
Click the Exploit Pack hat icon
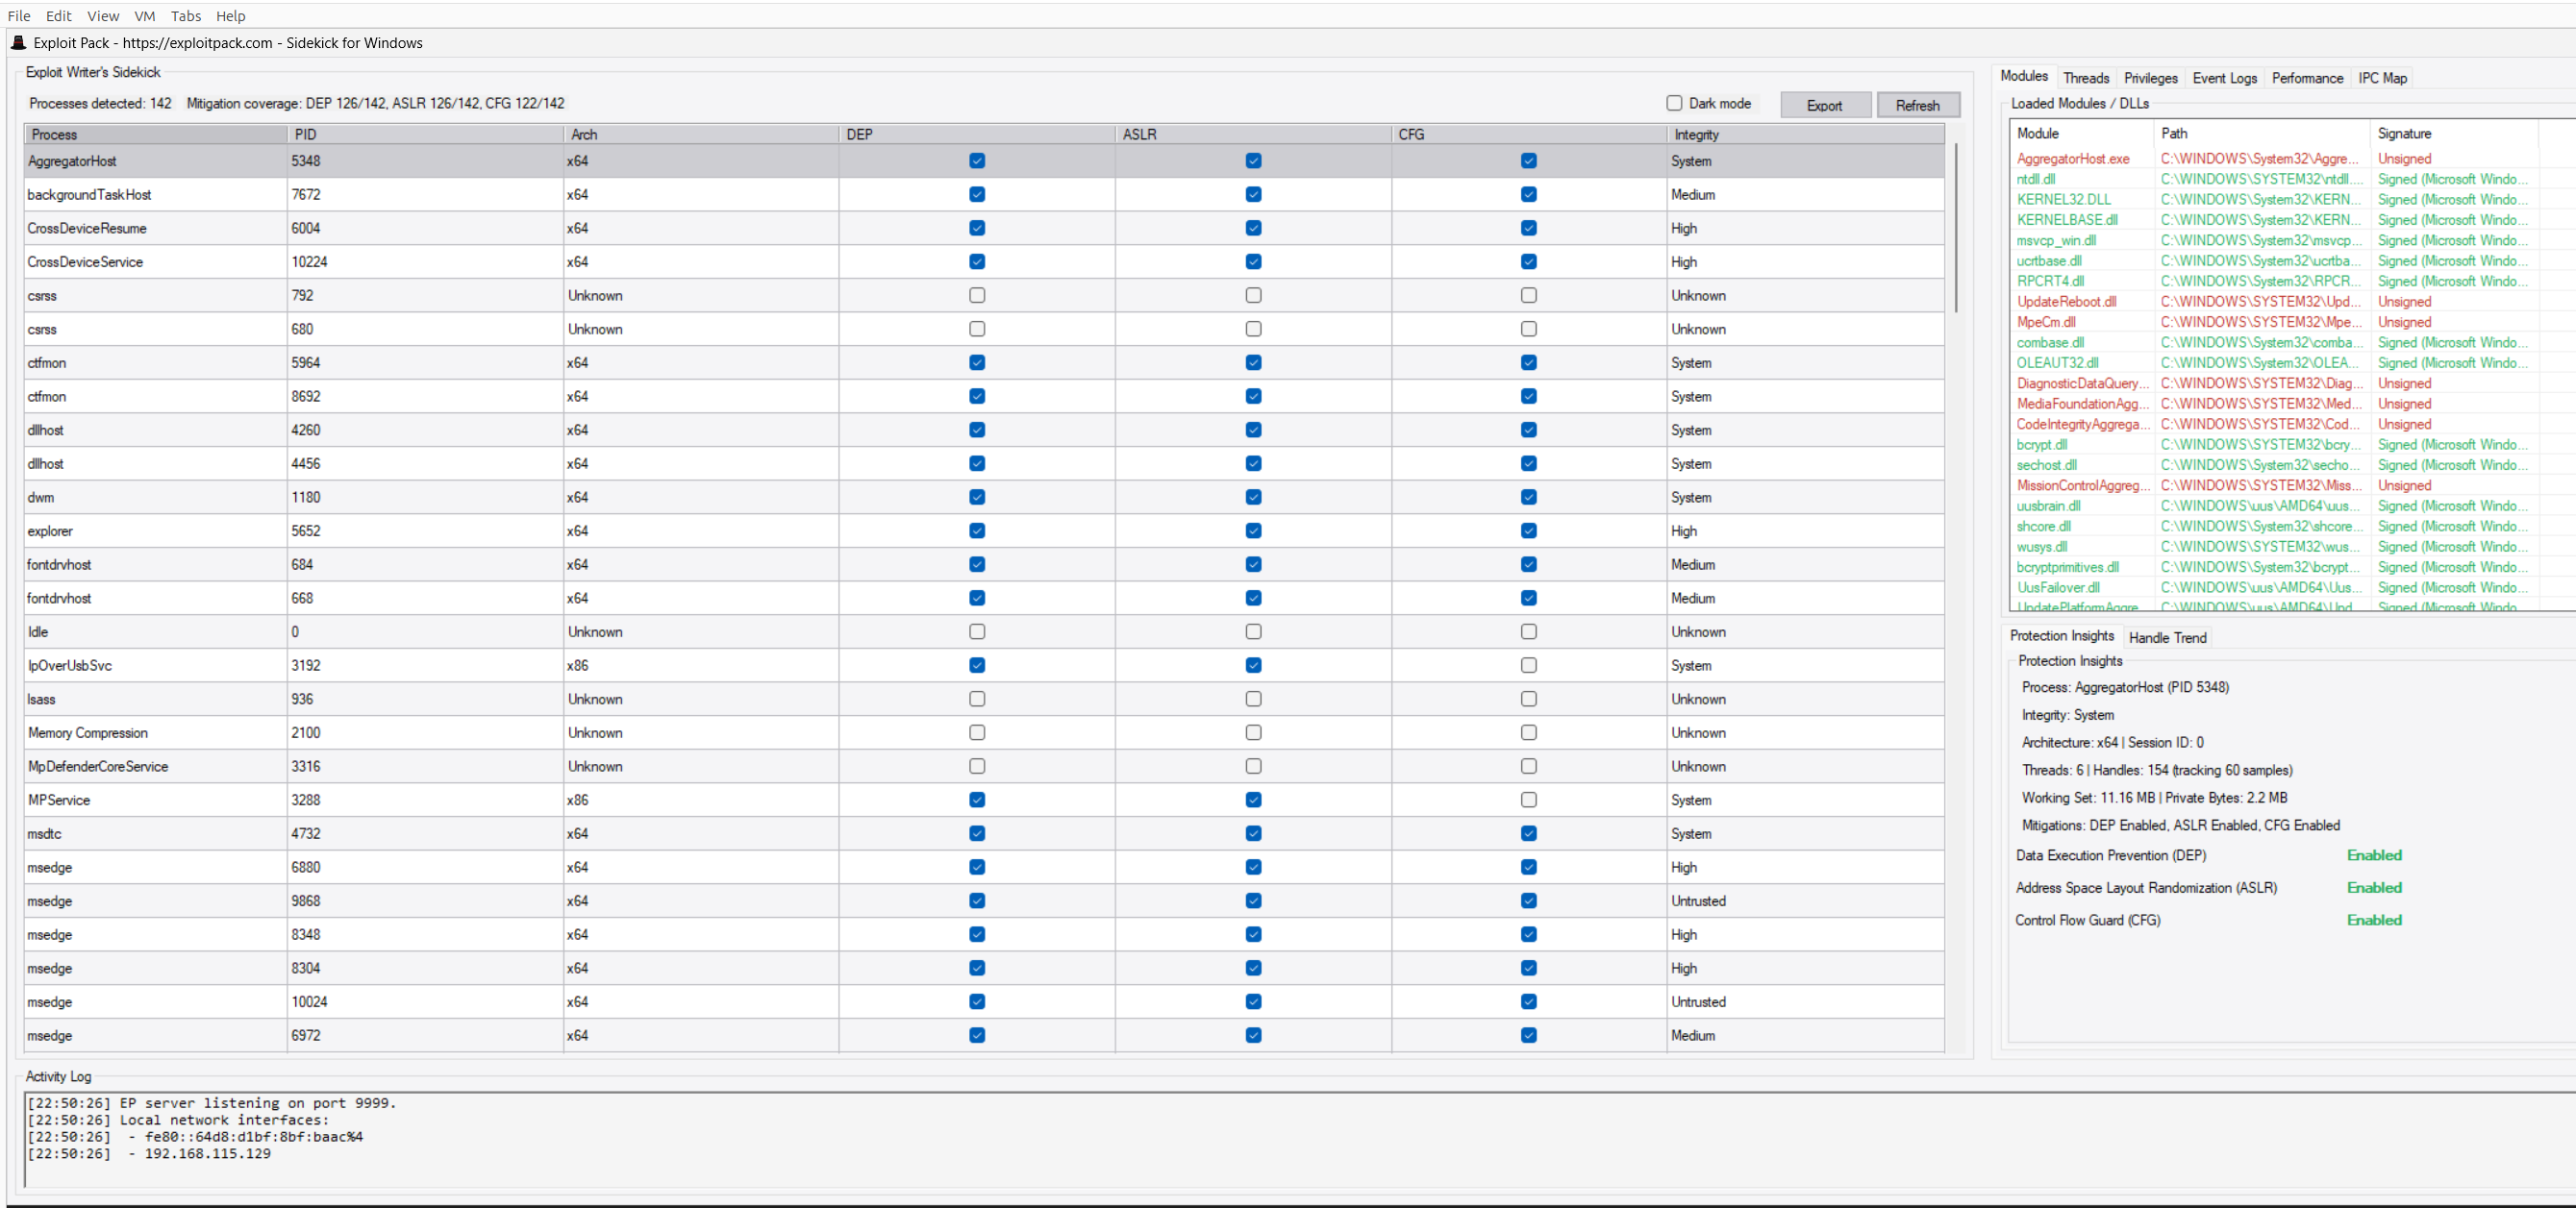[x=18, y=43]
